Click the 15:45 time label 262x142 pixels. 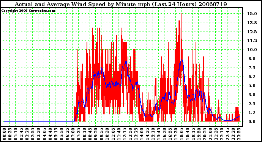click(159, 134)
